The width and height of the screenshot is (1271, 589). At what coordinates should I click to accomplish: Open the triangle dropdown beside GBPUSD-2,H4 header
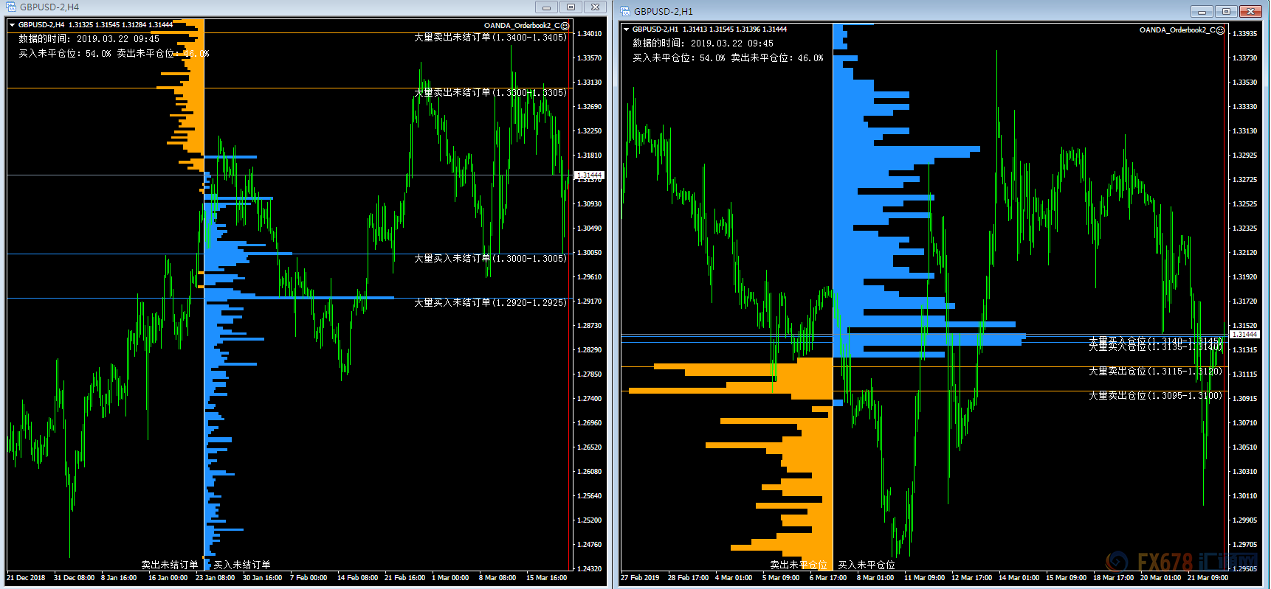[x=13, y=25]
